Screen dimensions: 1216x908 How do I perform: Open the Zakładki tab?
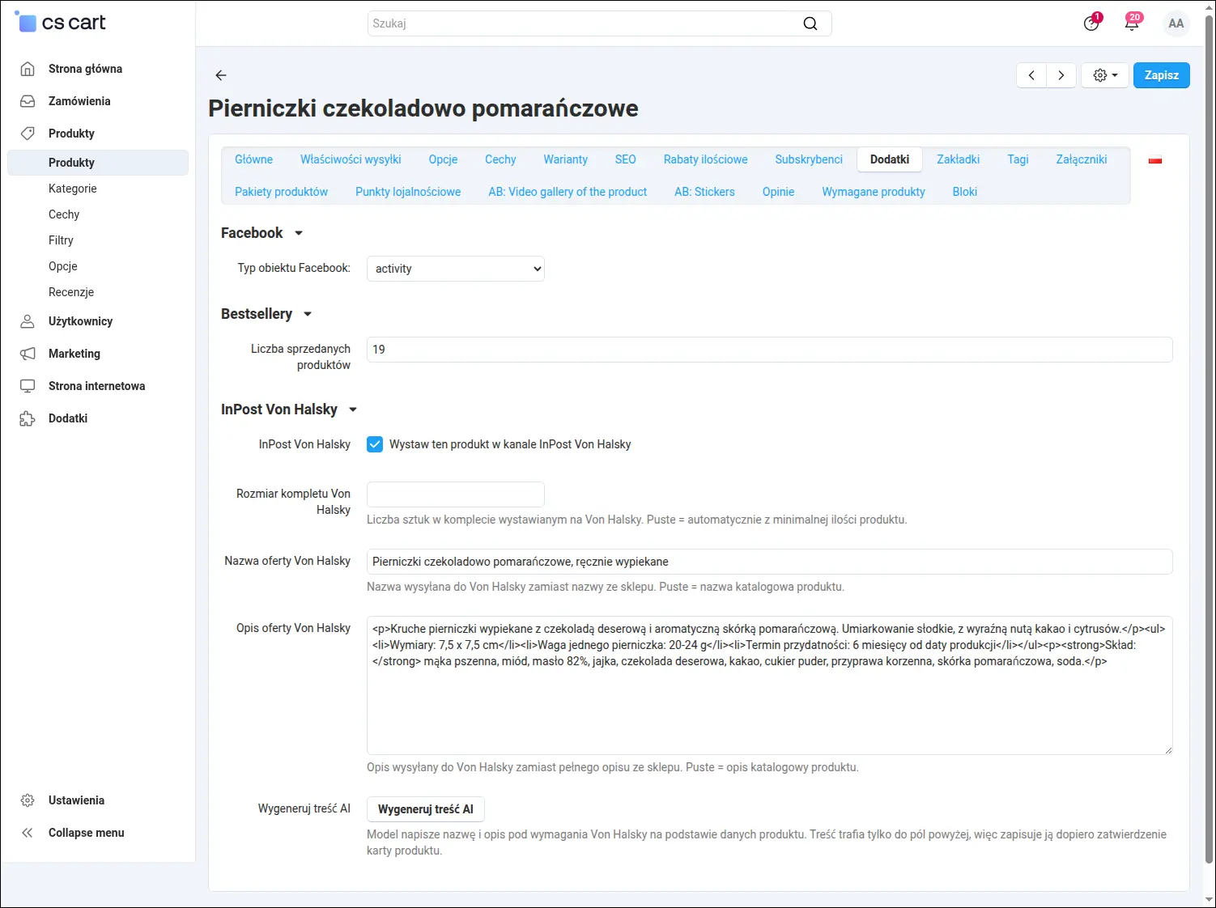pyautogui.click(x=958, y=159)
